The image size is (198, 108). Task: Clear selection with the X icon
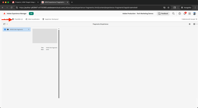click(x=196, y=19)
